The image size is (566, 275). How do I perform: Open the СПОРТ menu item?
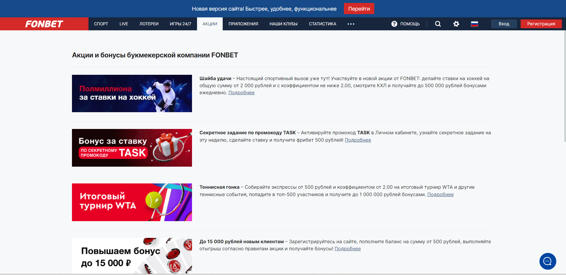pyautogui.click(x=101, y=24)
